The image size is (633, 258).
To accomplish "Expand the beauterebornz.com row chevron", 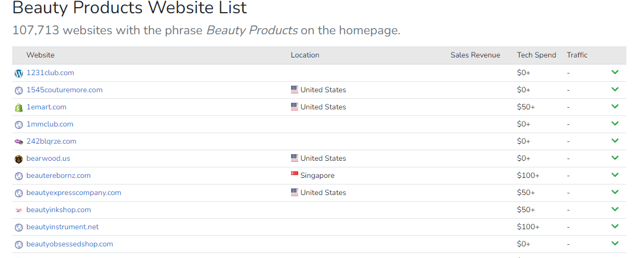I will (x=615, y=175).
